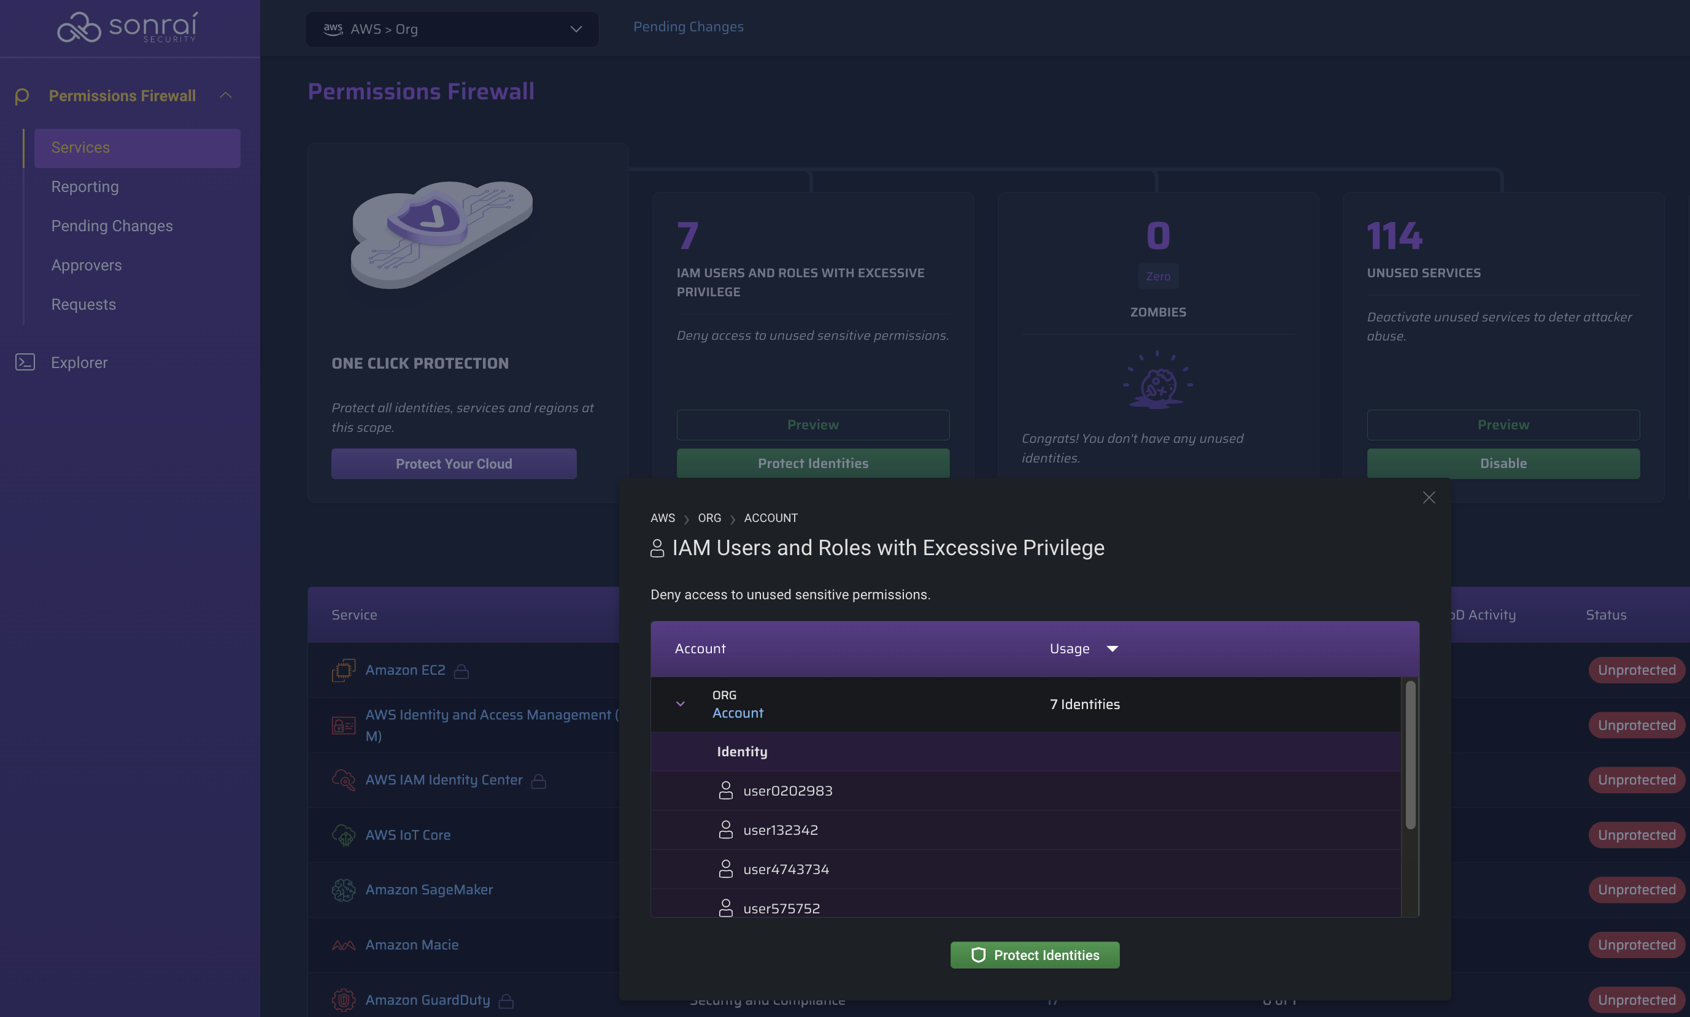Viewport: 1690px width, 1017px height.
Task: Click the AWS IoT Core icon
Action: (344, 835)
